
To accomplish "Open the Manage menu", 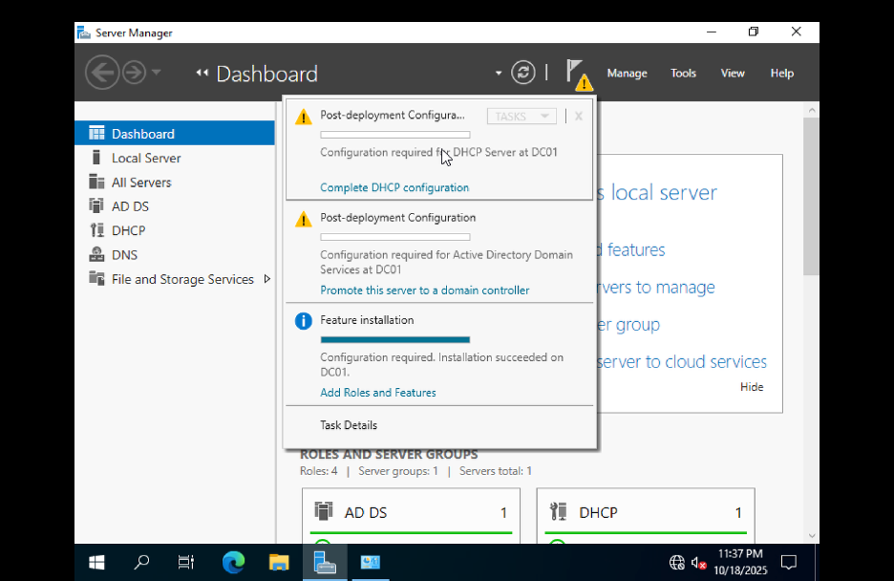I will 627,72.
